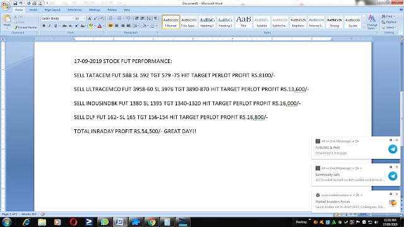The image size is (404, 227).
Task: Decrease paragraph indent
Action: pos(136,18)
